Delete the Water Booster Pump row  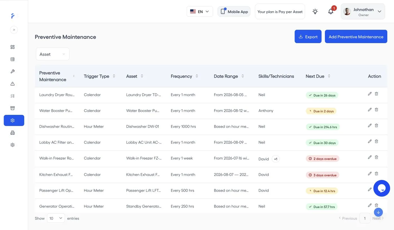coord(376,110)
